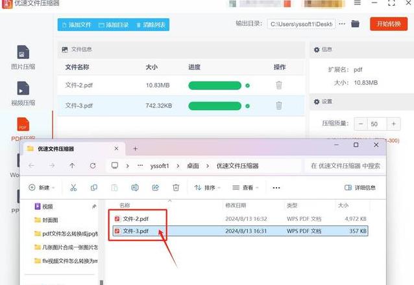Click the 设置 panel gear icon
Screen dimensions: 414x285
click(317, 102)
